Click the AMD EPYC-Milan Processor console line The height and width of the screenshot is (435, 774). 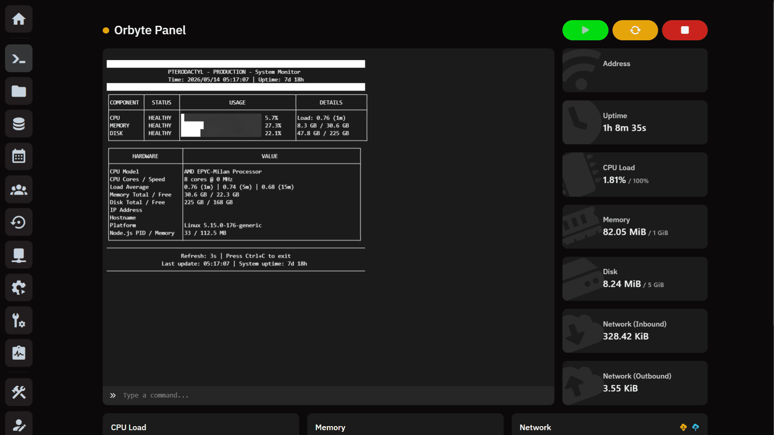click(x=223, y=172)
